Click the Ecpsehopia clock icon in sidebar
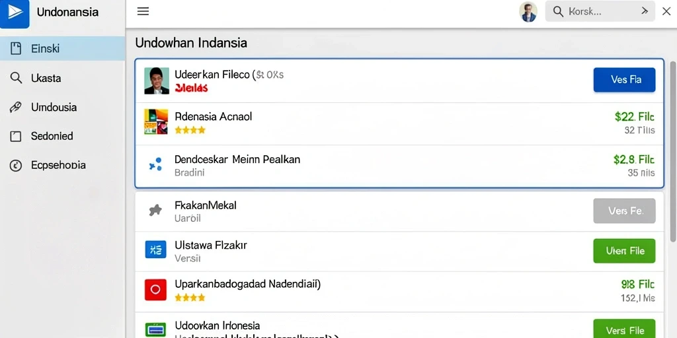Viewport: 677px width, 338px height. (16, 166)
